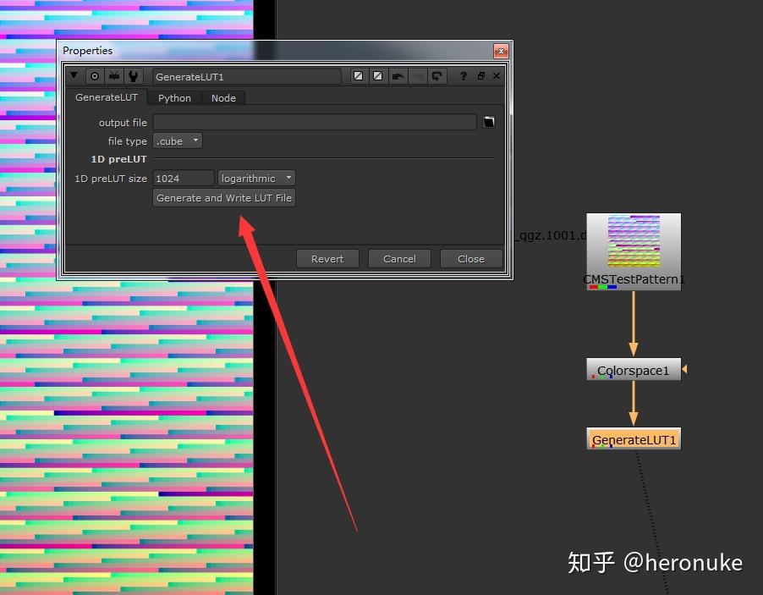Open the logarithmic preLUT dropdown

[x=256, y=179]
